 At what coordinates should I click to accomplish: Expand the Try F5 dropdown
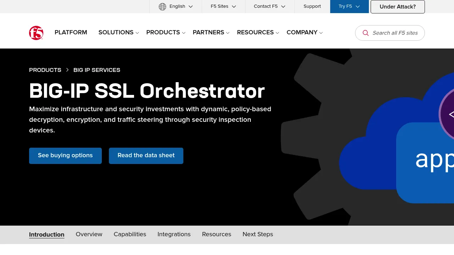pyautogui.click(x=349, y=6)
